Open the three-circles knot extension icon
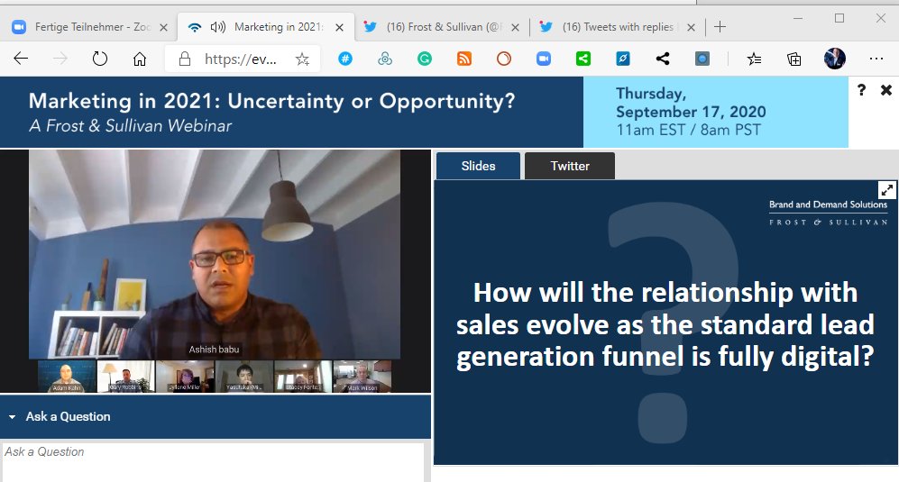 click(x=385, y=59)
